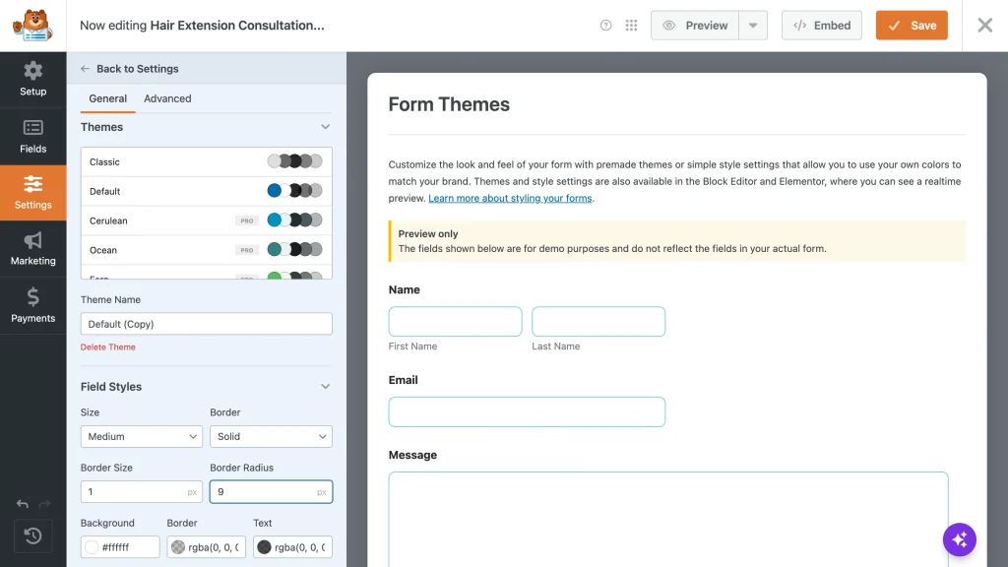Select the Classic theme
This screenshot has width=1008, height=567.
pyautogui.click(x=207, y=162)
